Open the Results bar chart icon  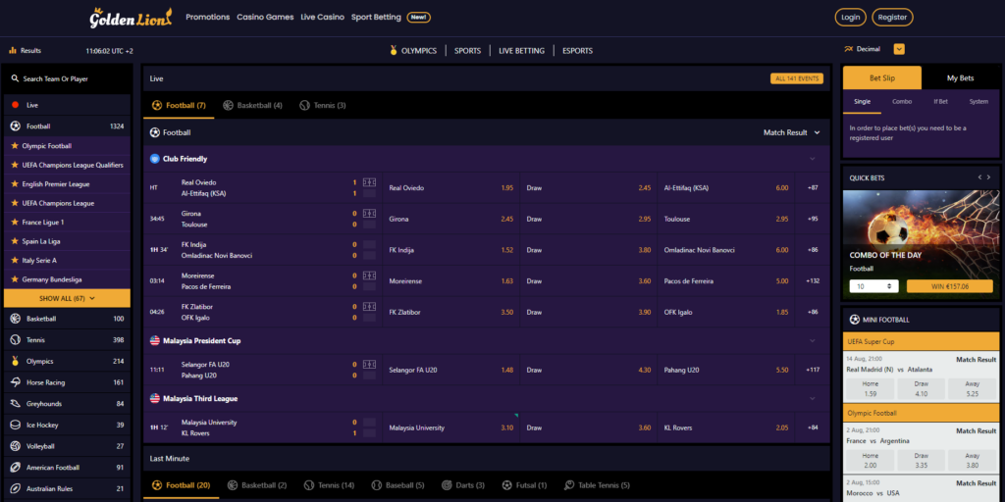(x=12, y=50)
